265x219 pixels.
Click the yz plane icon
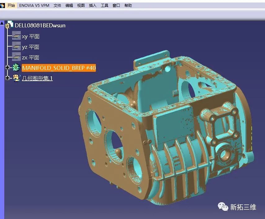(16, 46)
